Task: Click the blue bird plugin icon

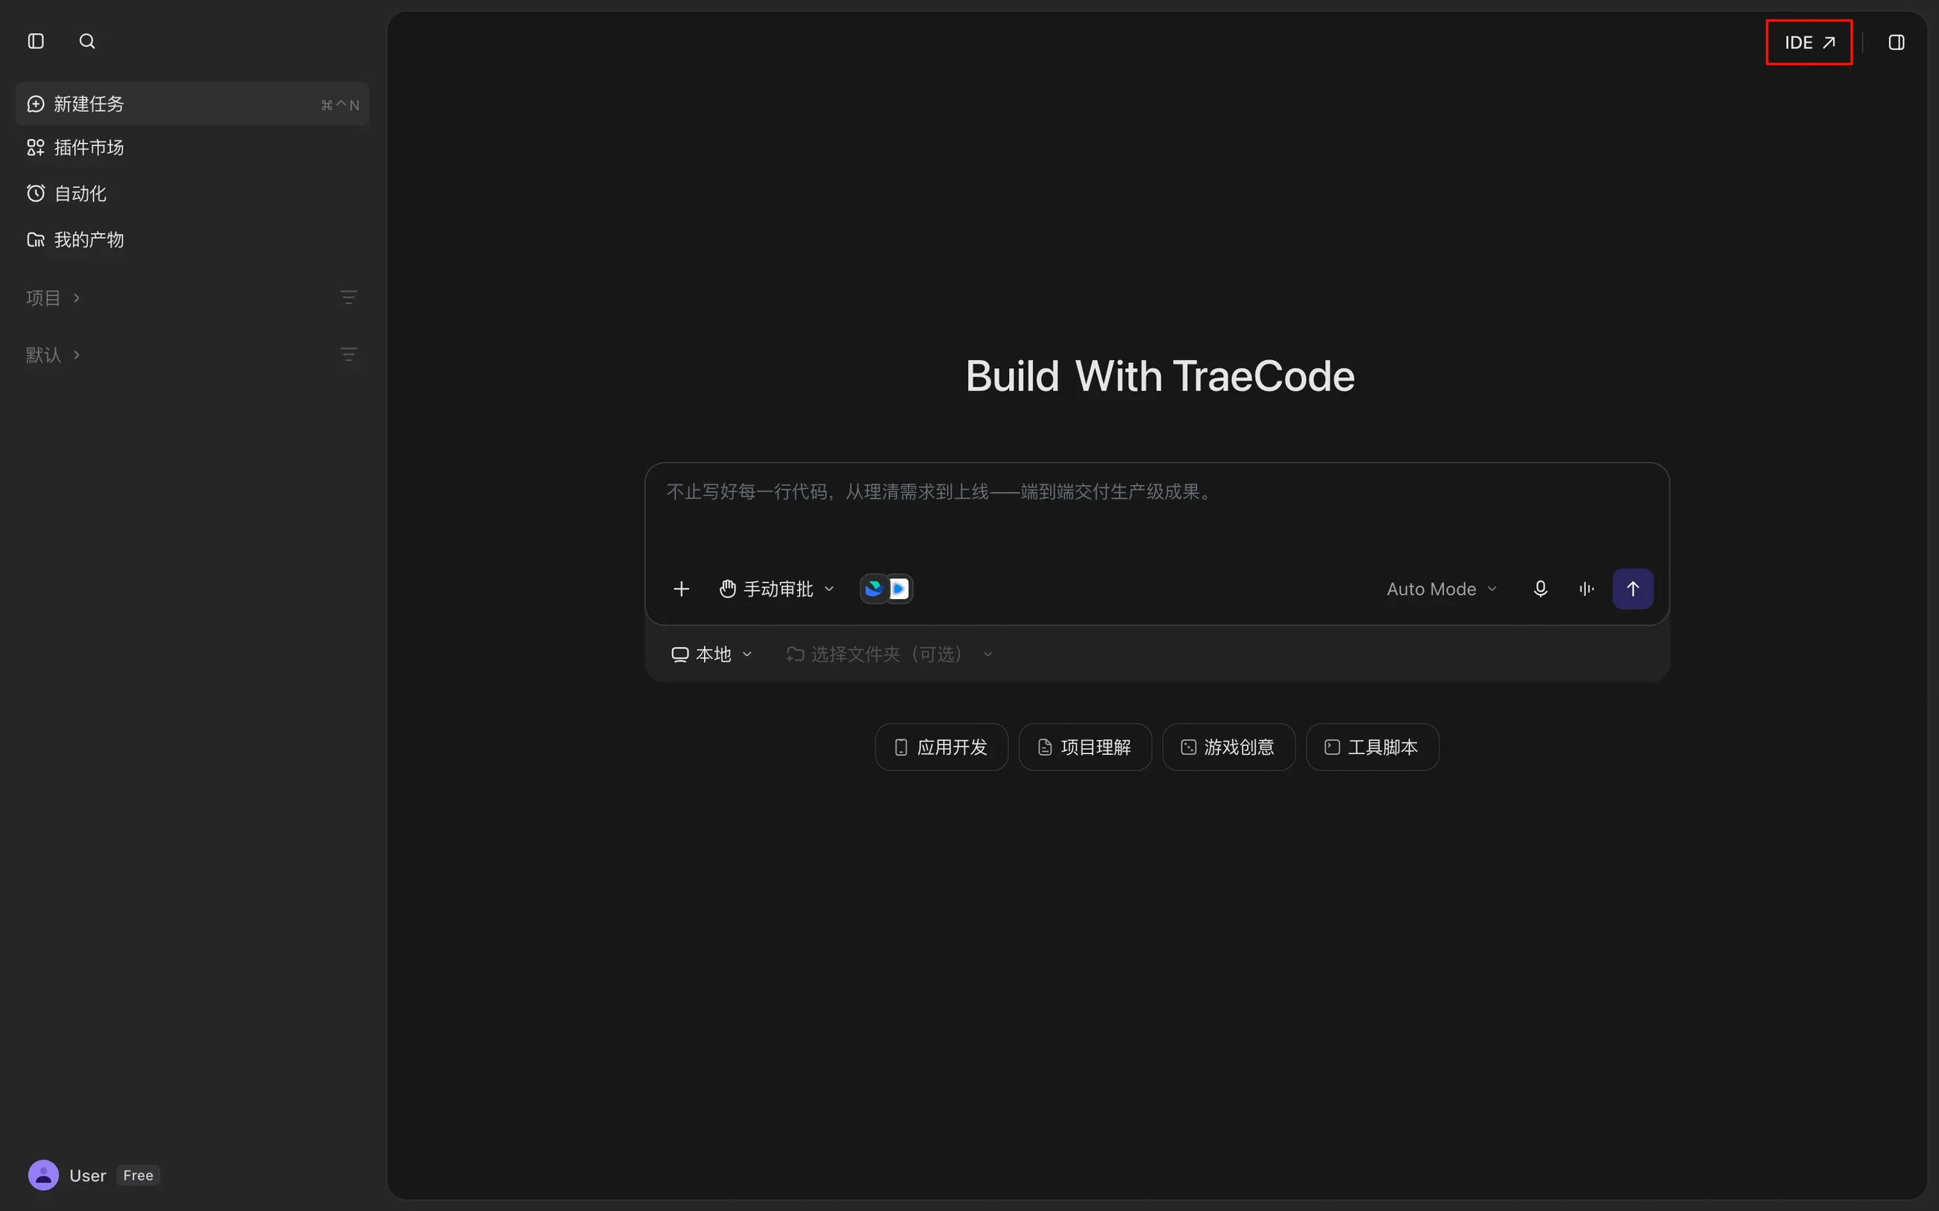Action: coord(873,589)
